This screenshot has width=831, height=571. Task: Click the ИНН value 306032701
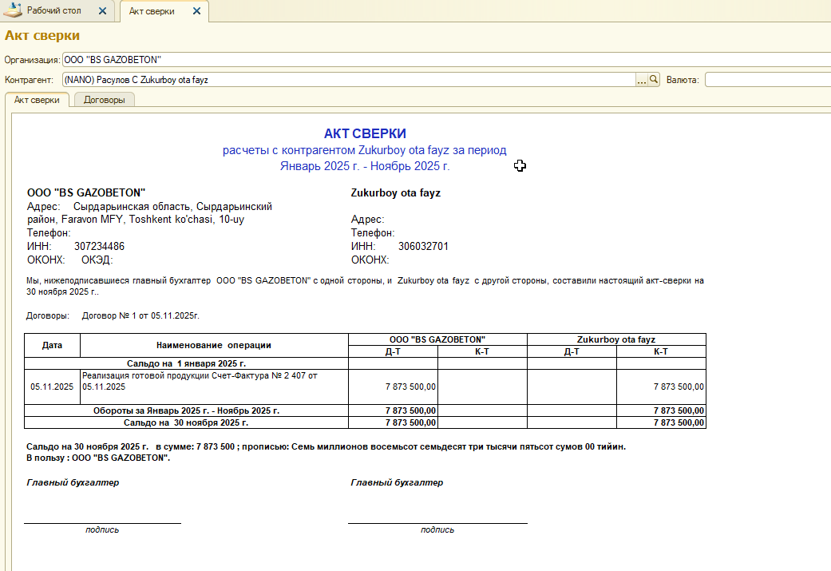tap(423, 247)
